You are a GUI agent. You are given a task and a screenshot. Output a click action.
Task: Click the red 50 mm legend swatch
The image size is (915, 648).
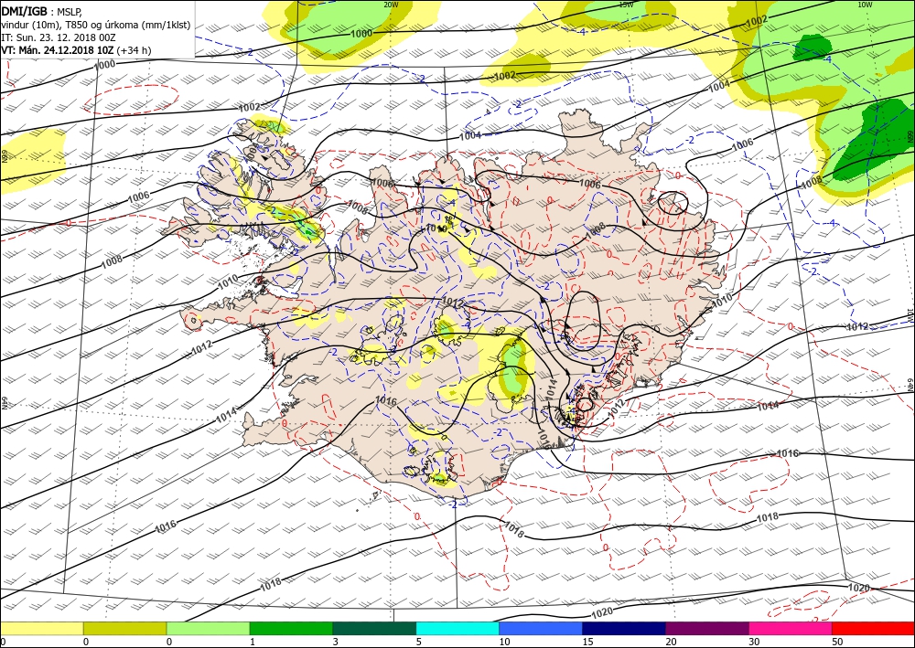click(x=874, y=628)
